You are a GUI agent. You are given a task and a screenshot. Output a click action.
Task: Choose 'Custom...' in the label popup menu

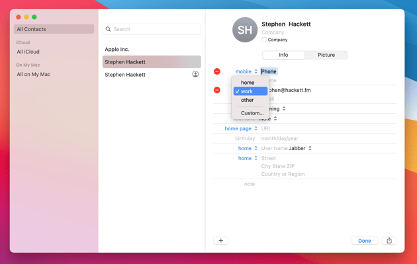[250, 113]
